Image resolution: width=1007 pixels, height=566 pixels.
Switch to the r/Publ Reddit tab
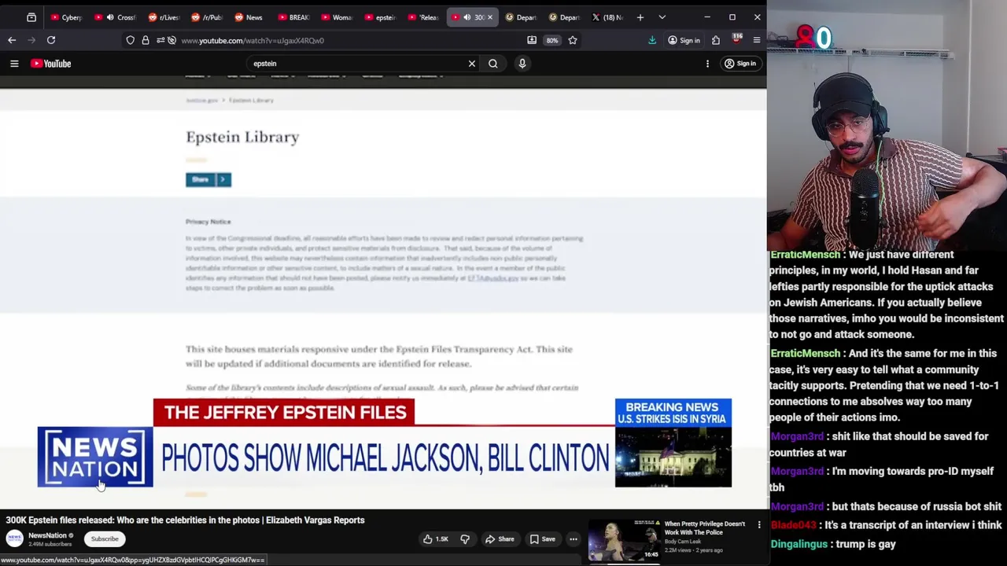point(208,17)
